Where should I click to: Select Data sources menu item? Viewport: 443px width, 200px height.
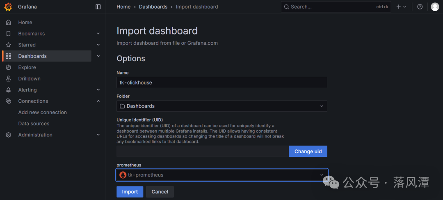point(34,124)
